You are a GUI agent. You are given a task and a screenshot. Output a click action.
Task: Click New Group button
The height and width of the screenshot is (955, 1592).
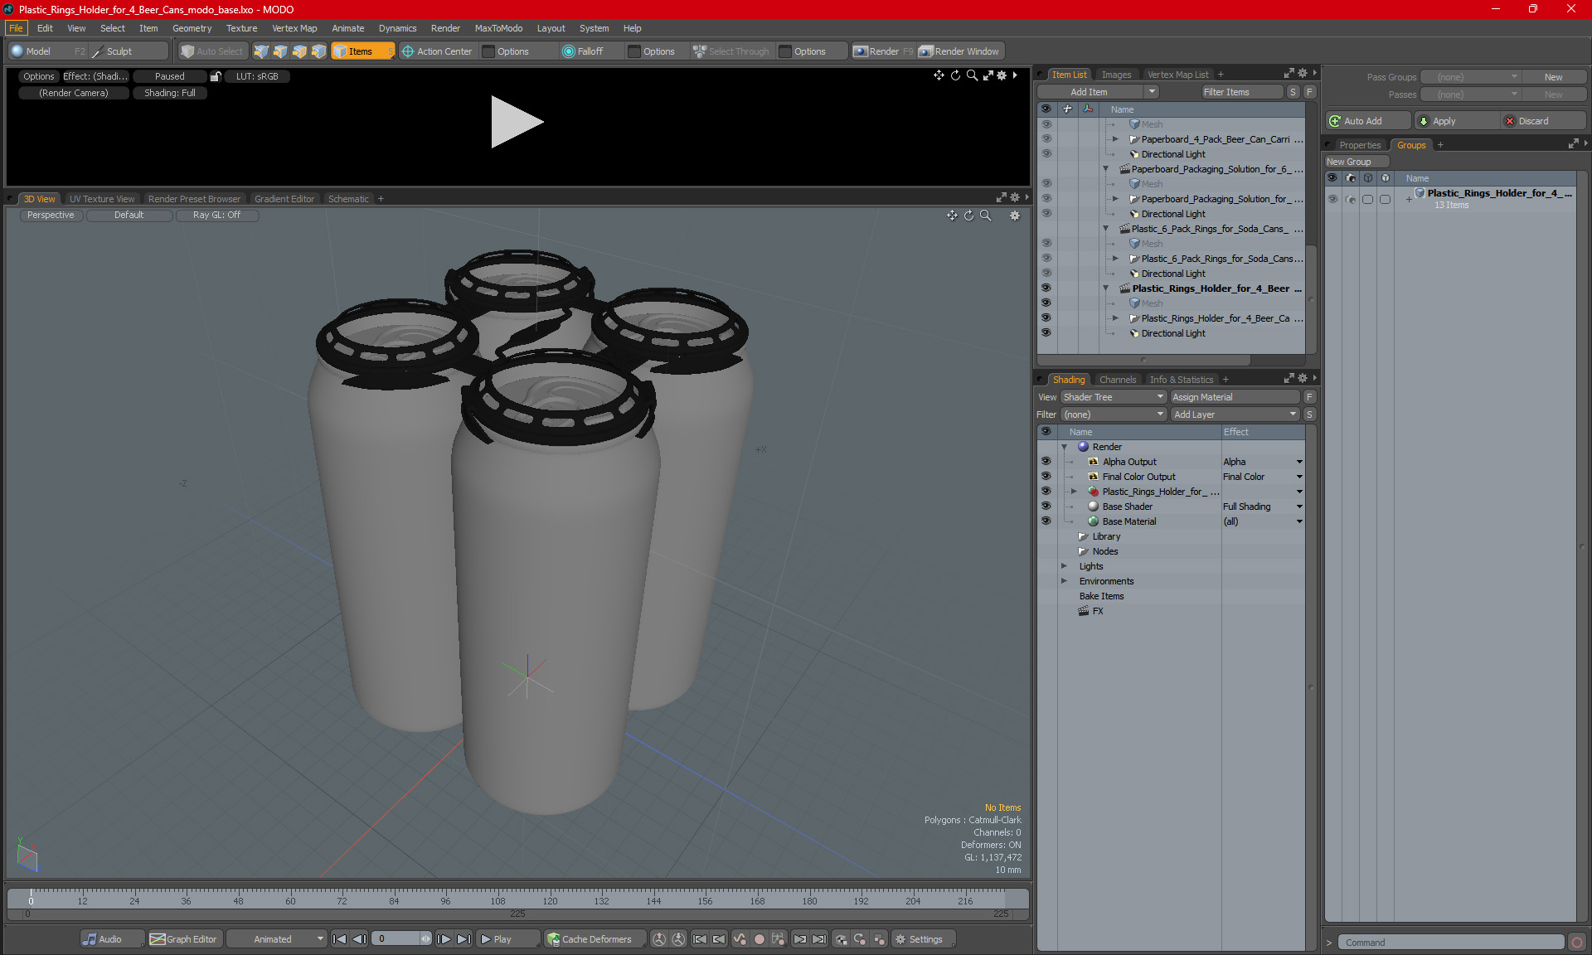(1356, 162)
